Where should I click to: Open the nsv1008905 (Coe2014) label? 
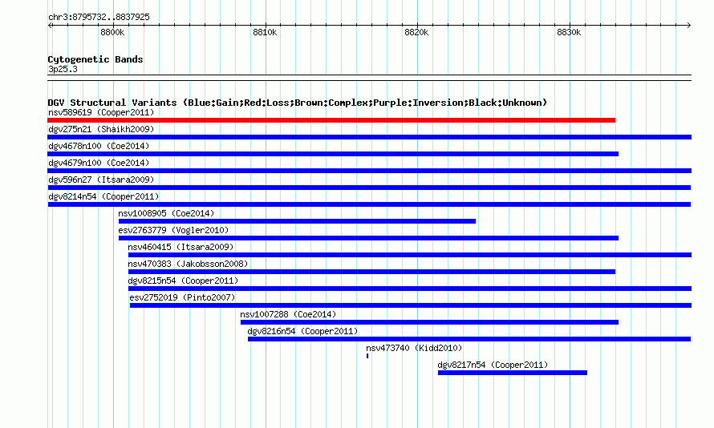(x=166, y=213)
